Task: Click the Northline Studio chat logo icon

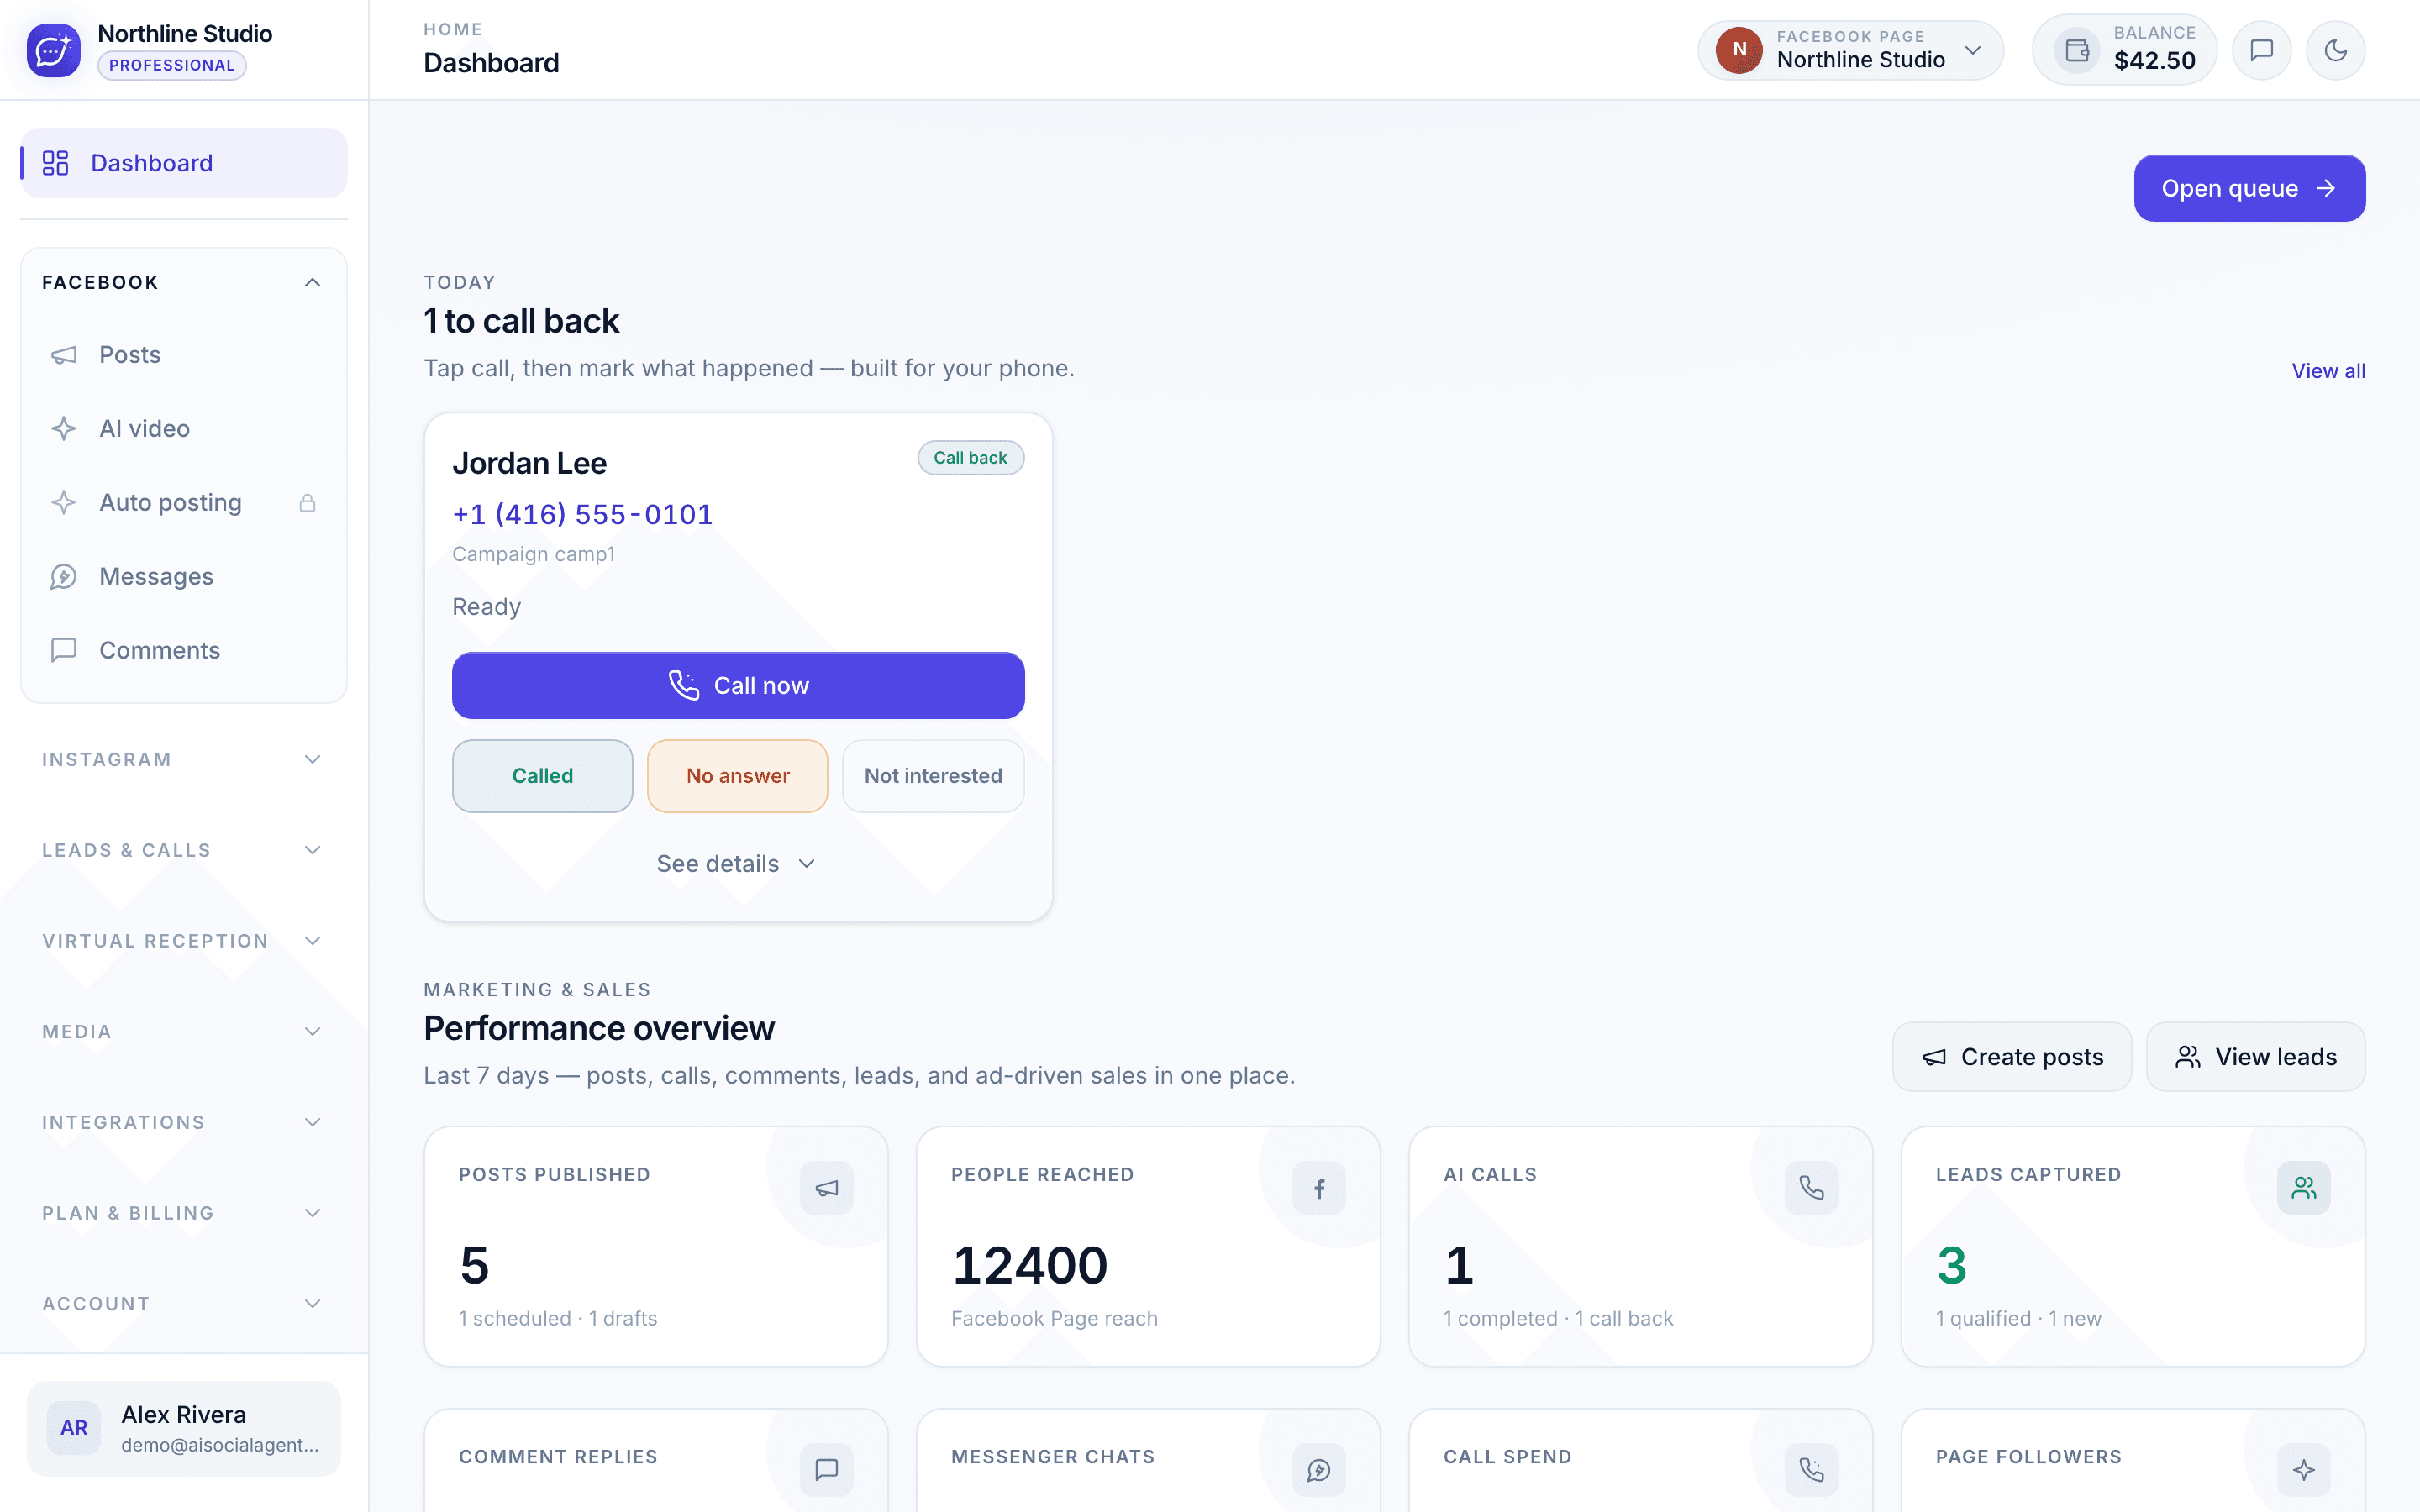Action: 53,50
